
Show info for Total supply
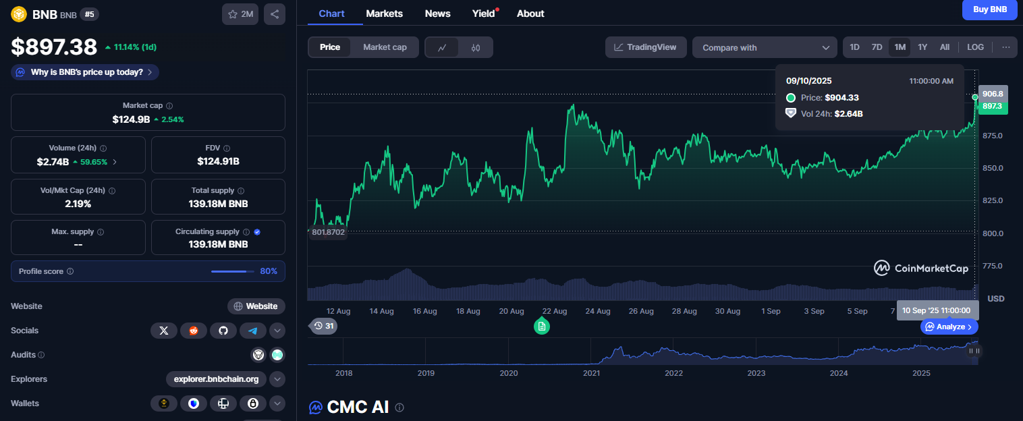point(241,191)
